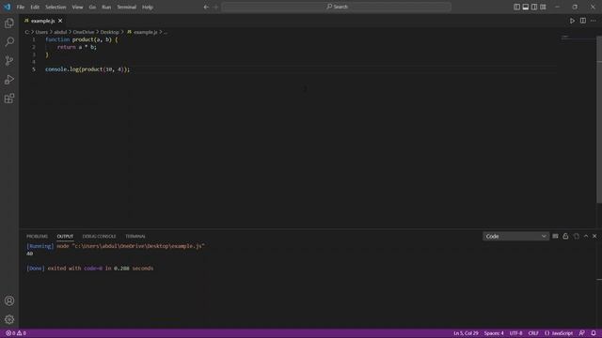Click the editor vertical scrollbar
602x338 pixels.
pos(599,119)
